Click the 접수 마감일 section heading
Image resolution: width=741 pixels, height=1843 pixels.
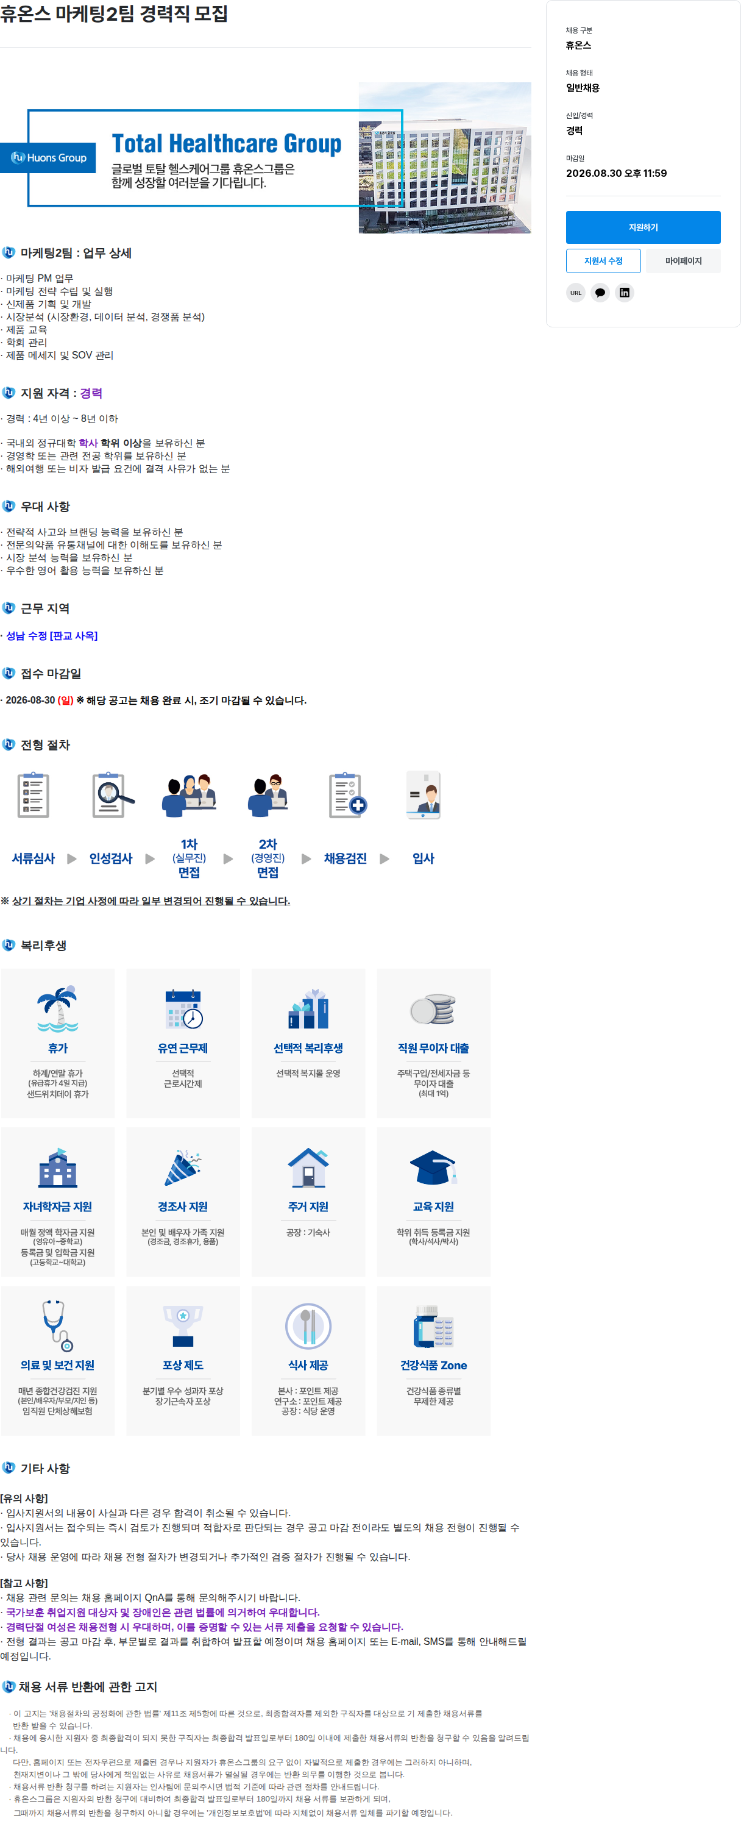point(51,673)
